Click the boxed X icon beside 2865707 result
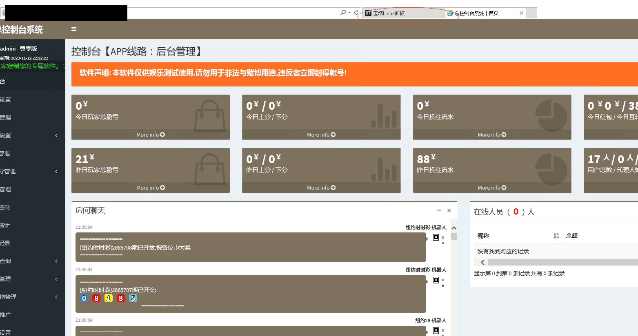 coord(436,280)
